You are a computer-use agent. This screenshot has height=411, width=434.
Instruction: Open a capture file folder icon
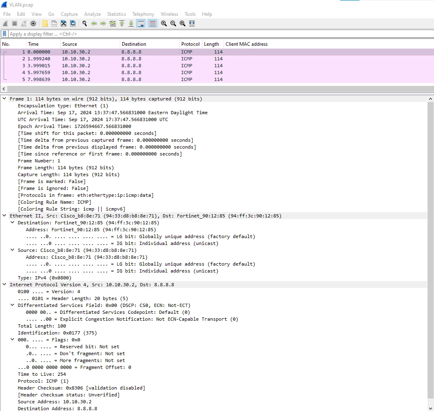45,23
